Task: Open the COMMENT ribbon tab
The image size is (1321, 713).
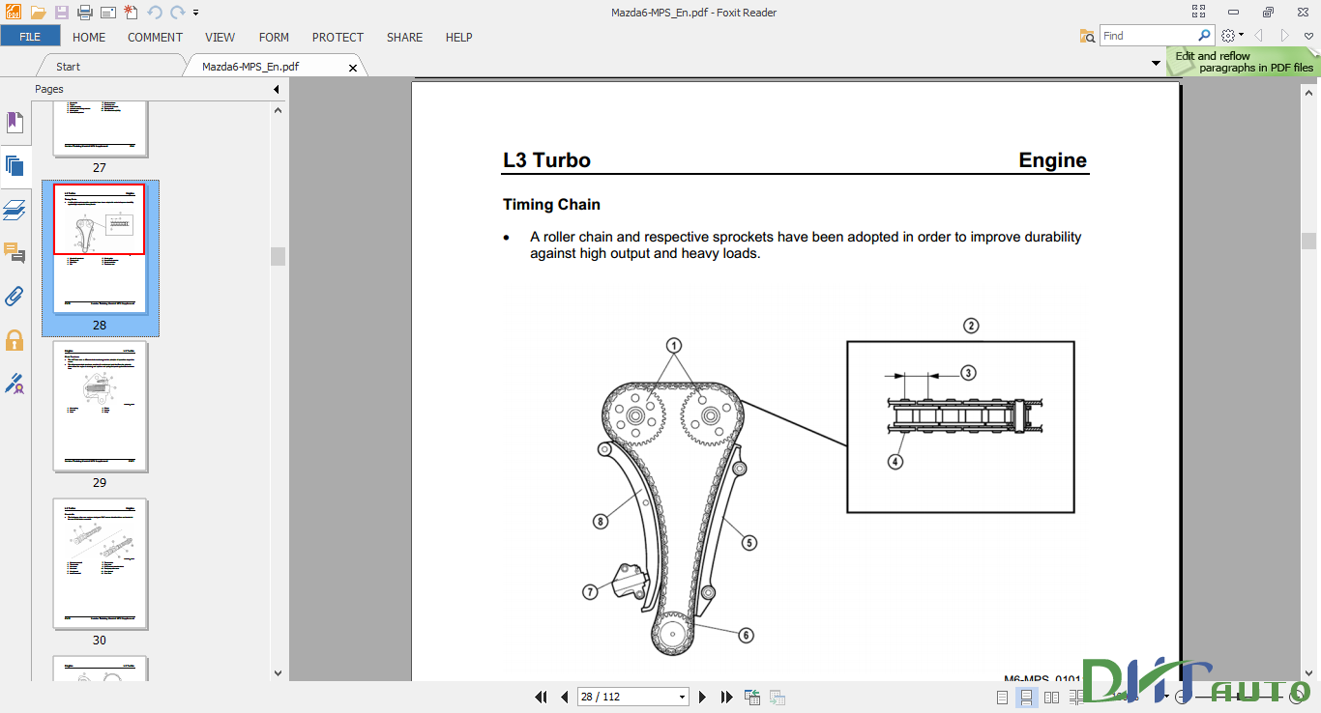Action: pyautogui.click(x=155, y=37)
